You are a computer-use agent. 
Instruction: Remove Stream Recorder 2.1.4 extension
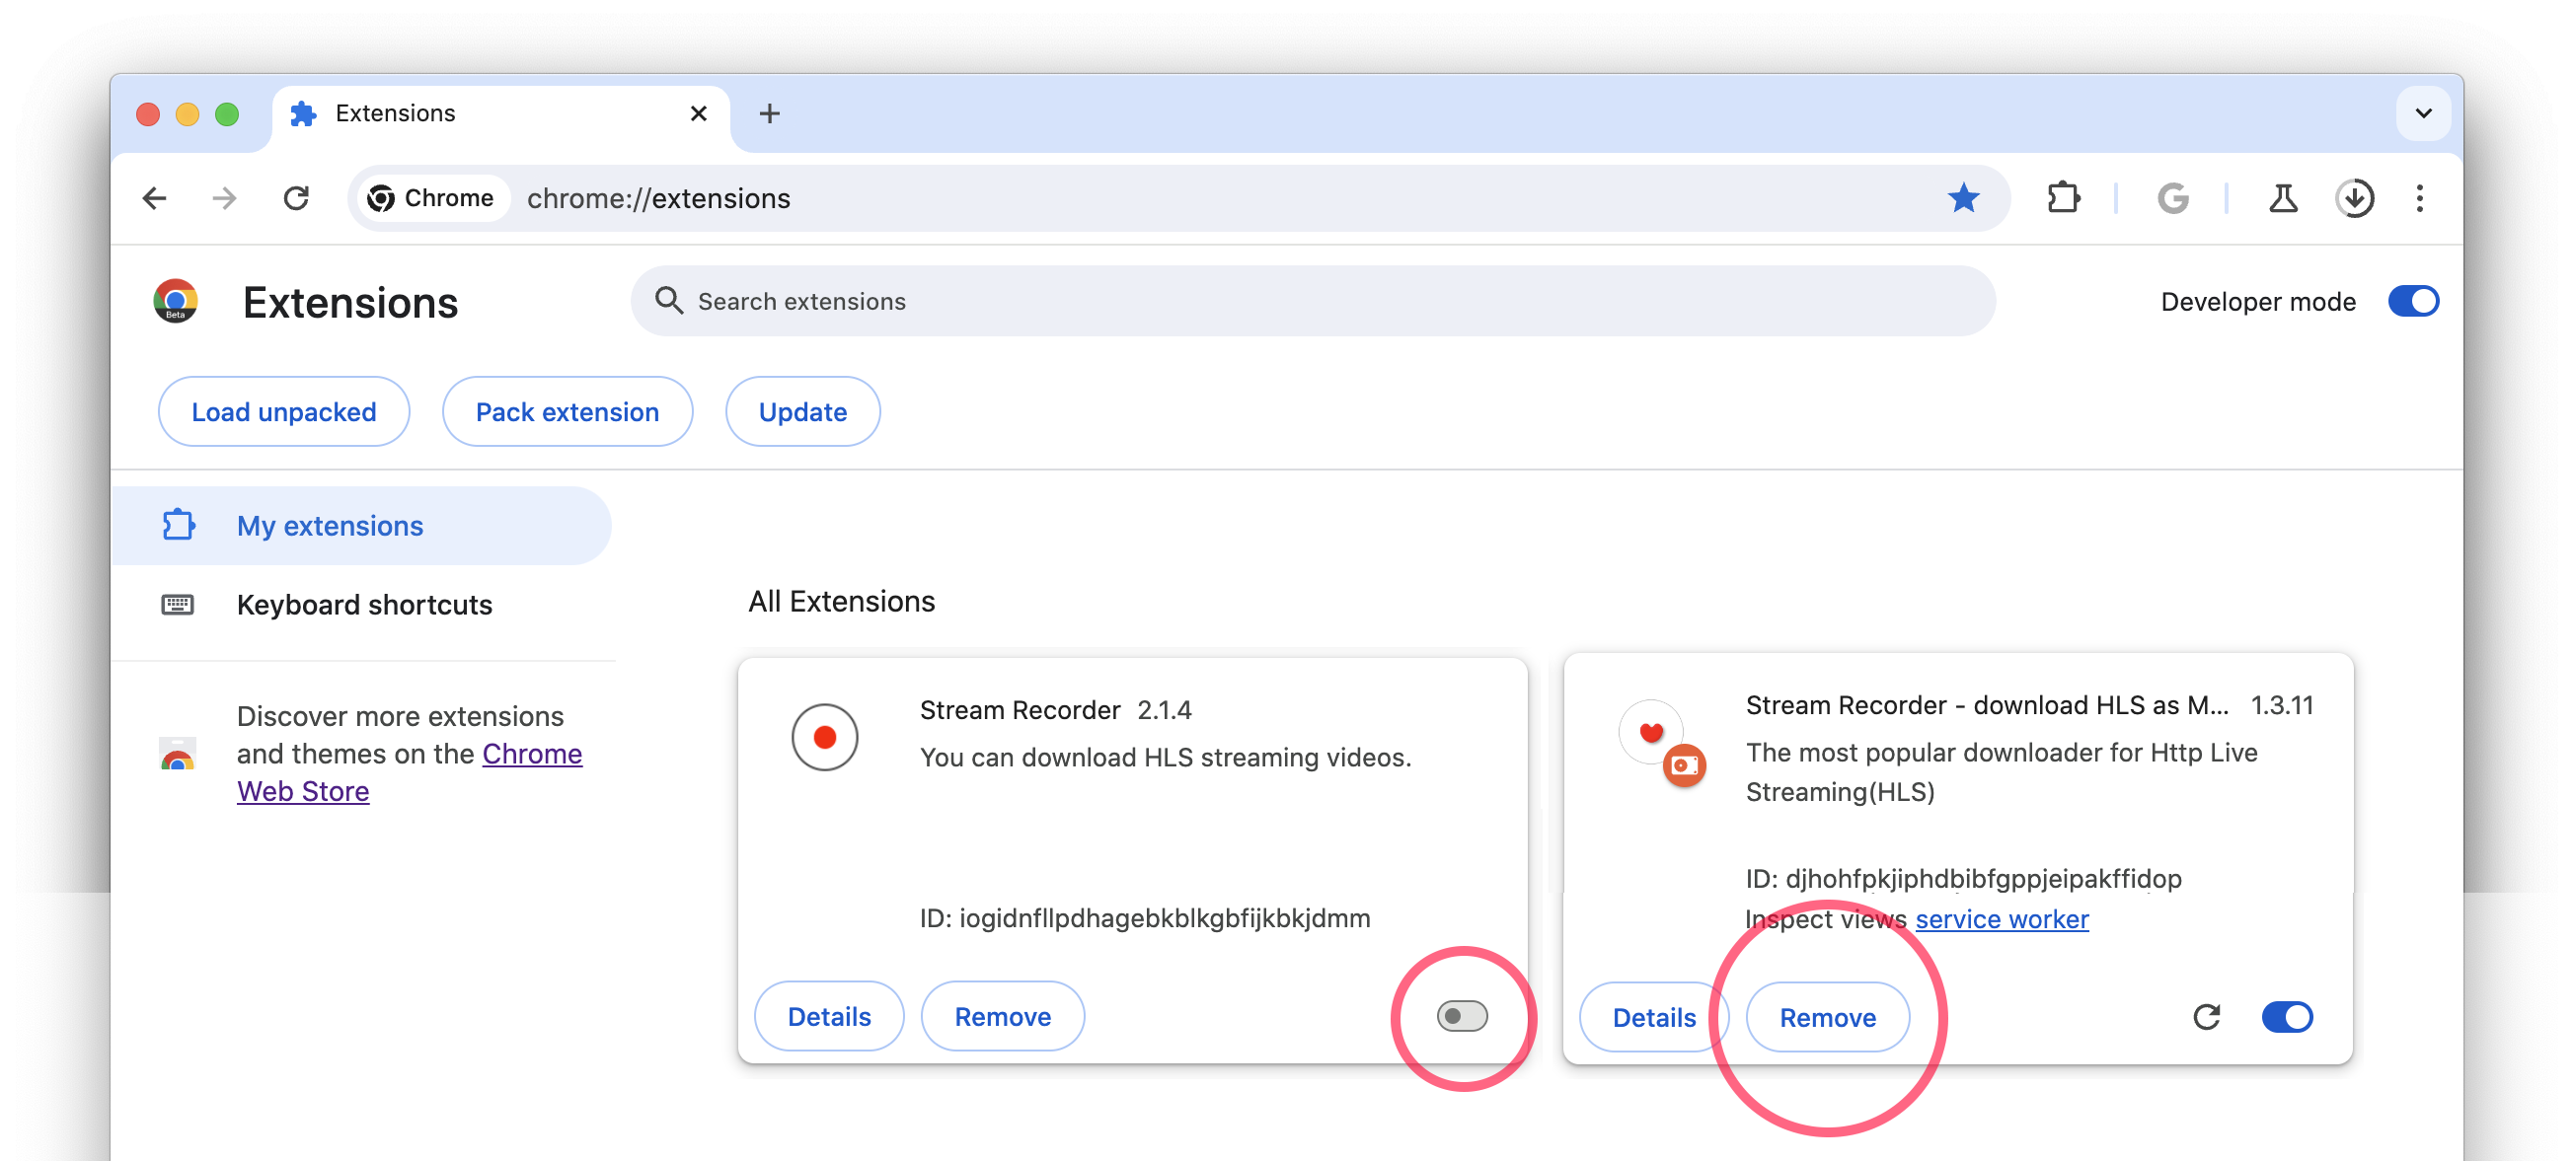coord(1002,1016)
